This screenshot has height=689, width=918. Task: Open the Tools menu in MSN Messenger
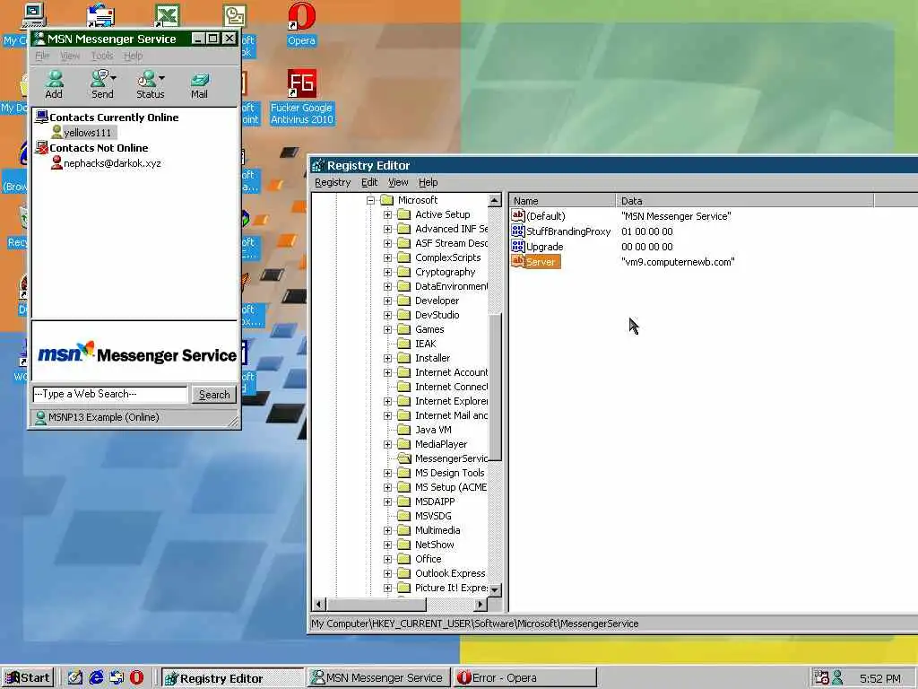[x=102, y=56]
